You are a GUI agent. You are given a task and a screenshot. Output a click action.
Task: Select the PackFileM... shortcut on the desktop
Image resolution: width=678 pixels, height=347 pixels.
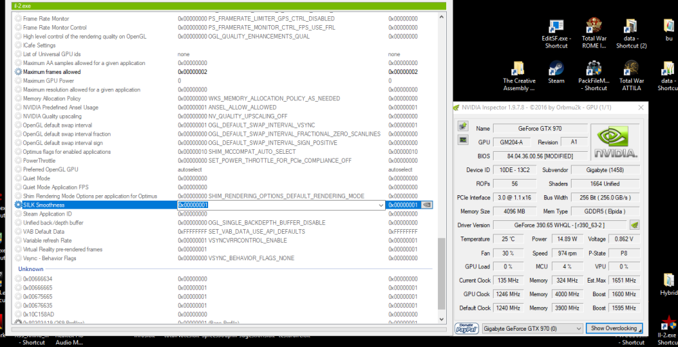point(594,76)
